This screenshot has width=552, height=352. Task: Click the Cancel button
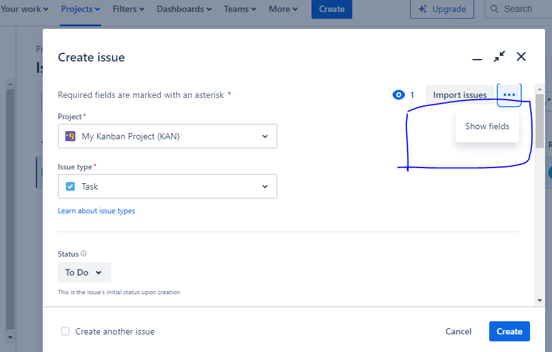[458, 331]
